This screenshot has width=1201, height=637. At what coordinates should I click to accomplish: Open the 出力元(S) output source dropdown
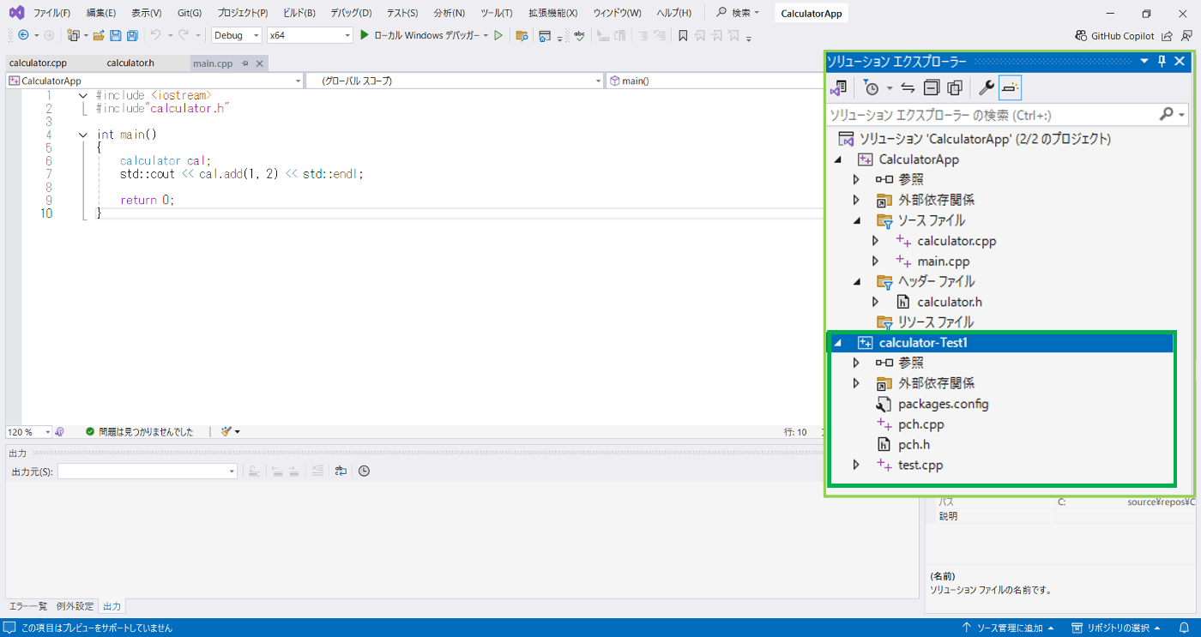click(148, 472)
